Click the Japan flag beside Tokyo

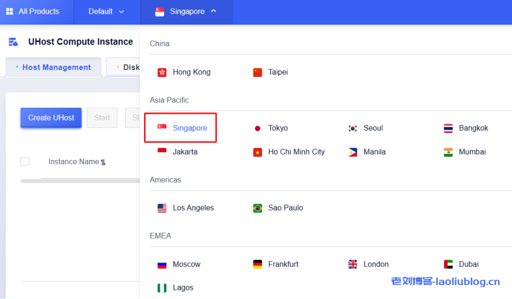257,128
